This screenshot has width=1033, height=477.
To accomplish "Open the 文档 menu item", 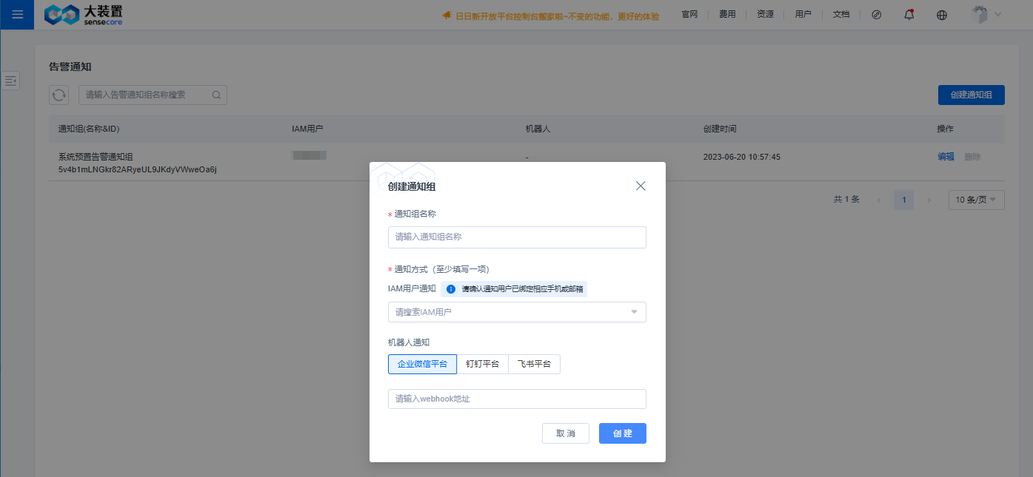I will click(x=840, y=14).
